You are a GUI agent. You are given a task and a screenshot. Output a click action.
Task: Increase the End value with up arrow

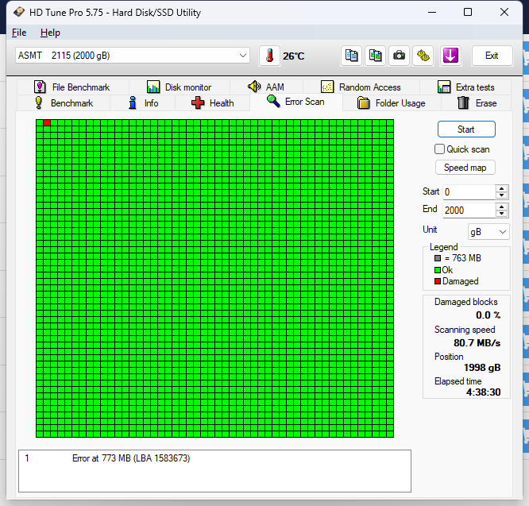click(502, 207)
